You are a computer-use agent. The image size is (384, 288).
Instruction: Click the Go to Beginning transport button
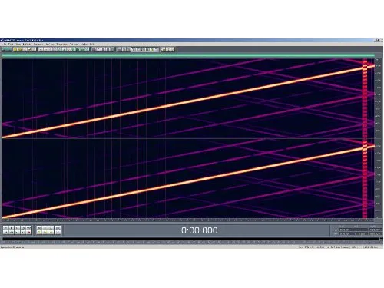[5, 233]
